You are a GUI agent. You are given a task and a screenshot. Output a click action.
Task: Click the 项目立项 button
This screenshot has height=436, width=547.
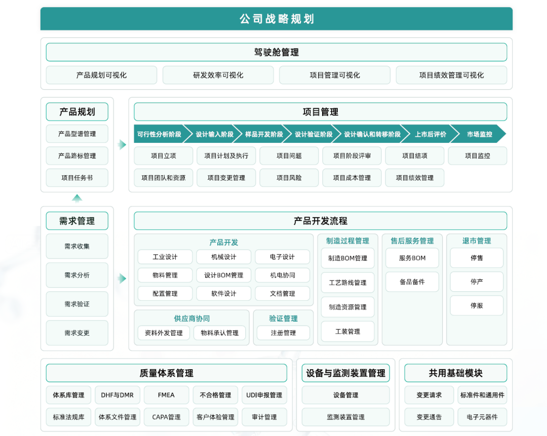coord(163,155)
